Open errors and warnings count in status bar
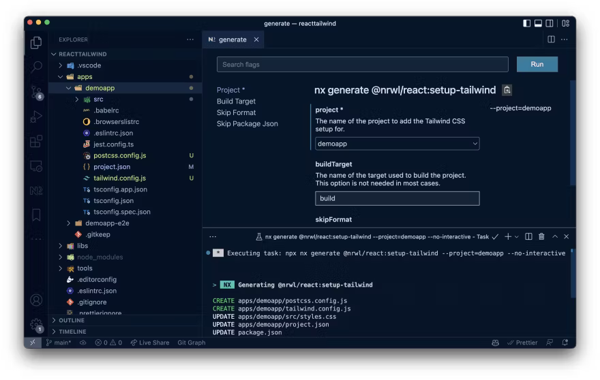 pyautogui.click(x=108, y=343)
